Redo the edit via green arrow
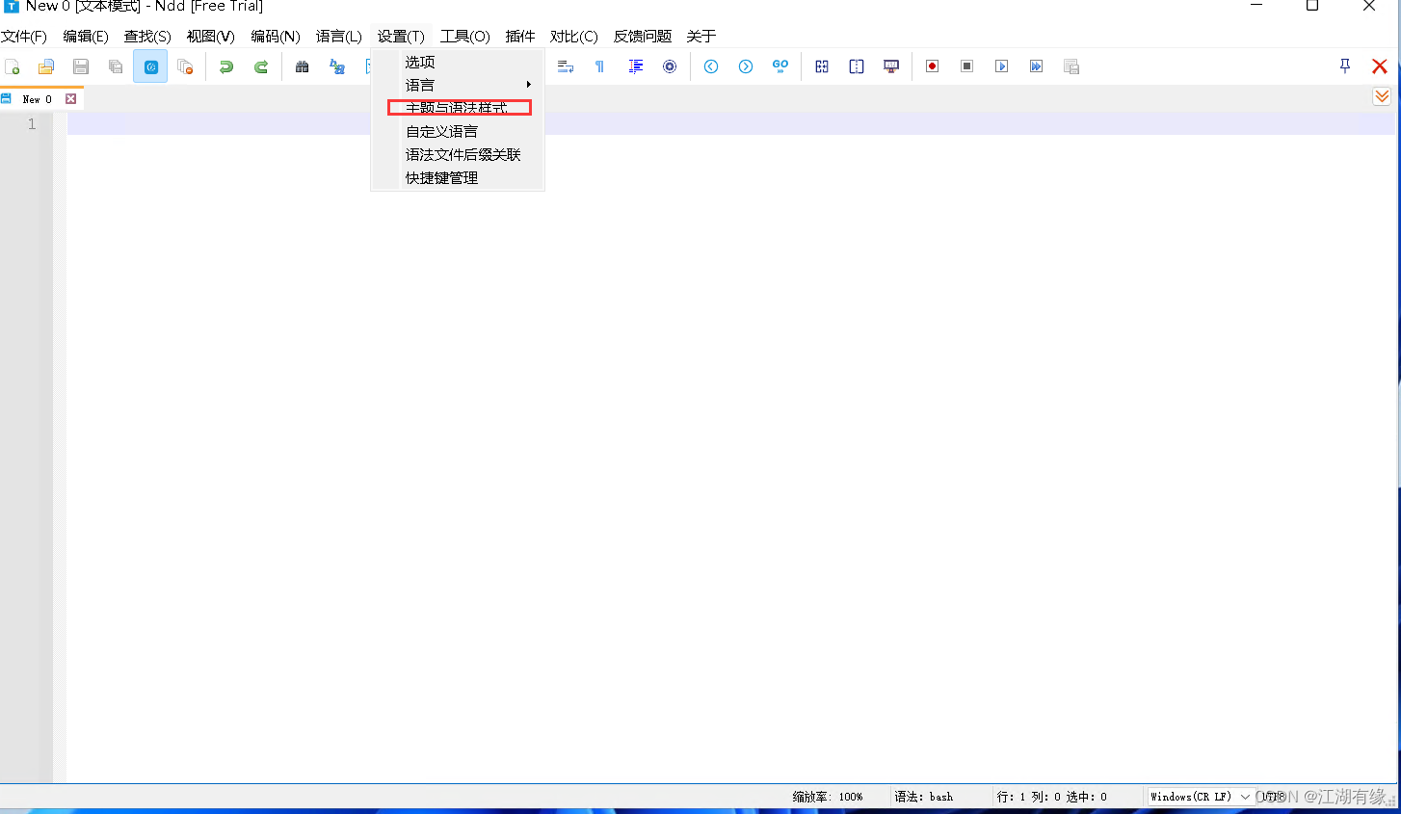Image resolution: width=1401 pixels, height=814 pixels. pos(261,66)
